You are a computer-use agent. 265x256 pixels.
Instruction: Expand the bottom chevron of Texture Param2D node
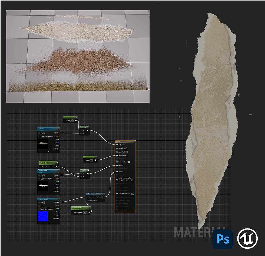[x=49, y=151]
